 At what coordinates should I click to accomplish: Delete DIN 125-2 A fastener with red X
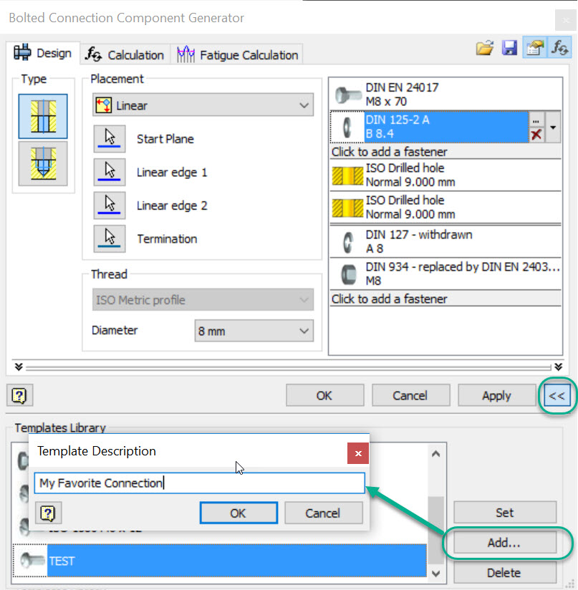(536, 135)
